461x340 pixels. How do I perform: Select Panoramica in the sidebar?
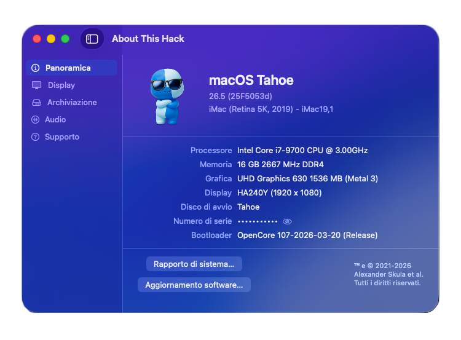[x=72, y=68]
